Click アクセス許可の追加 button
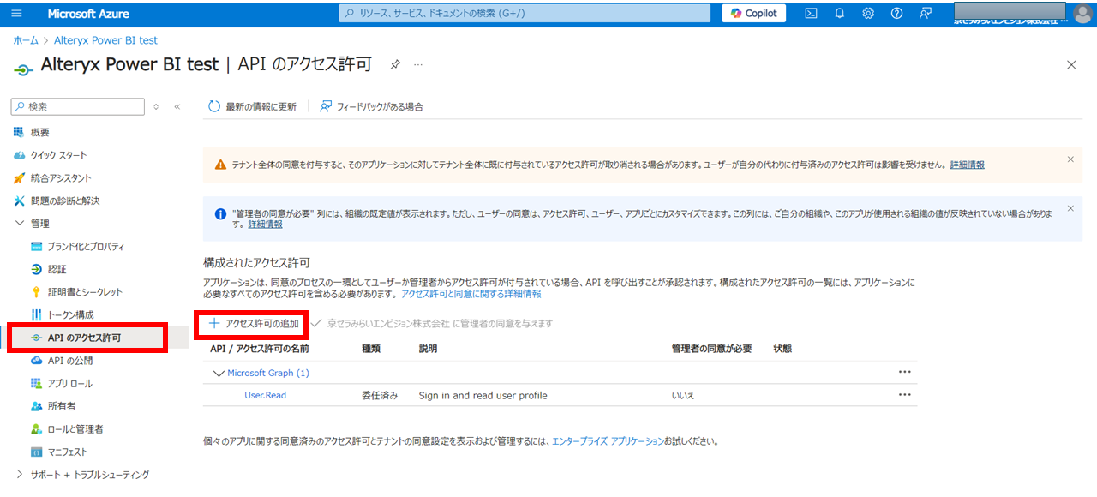 [253, 324]
